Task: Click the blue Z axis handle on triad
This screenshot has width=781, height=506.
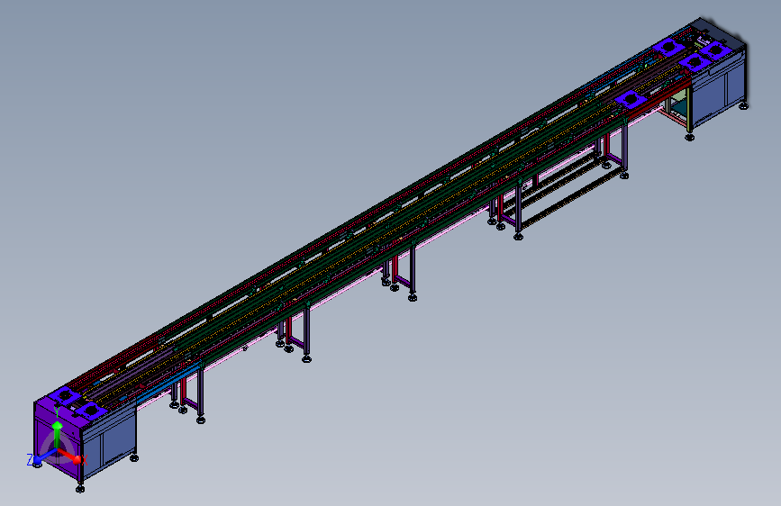Action: (37, 460)
